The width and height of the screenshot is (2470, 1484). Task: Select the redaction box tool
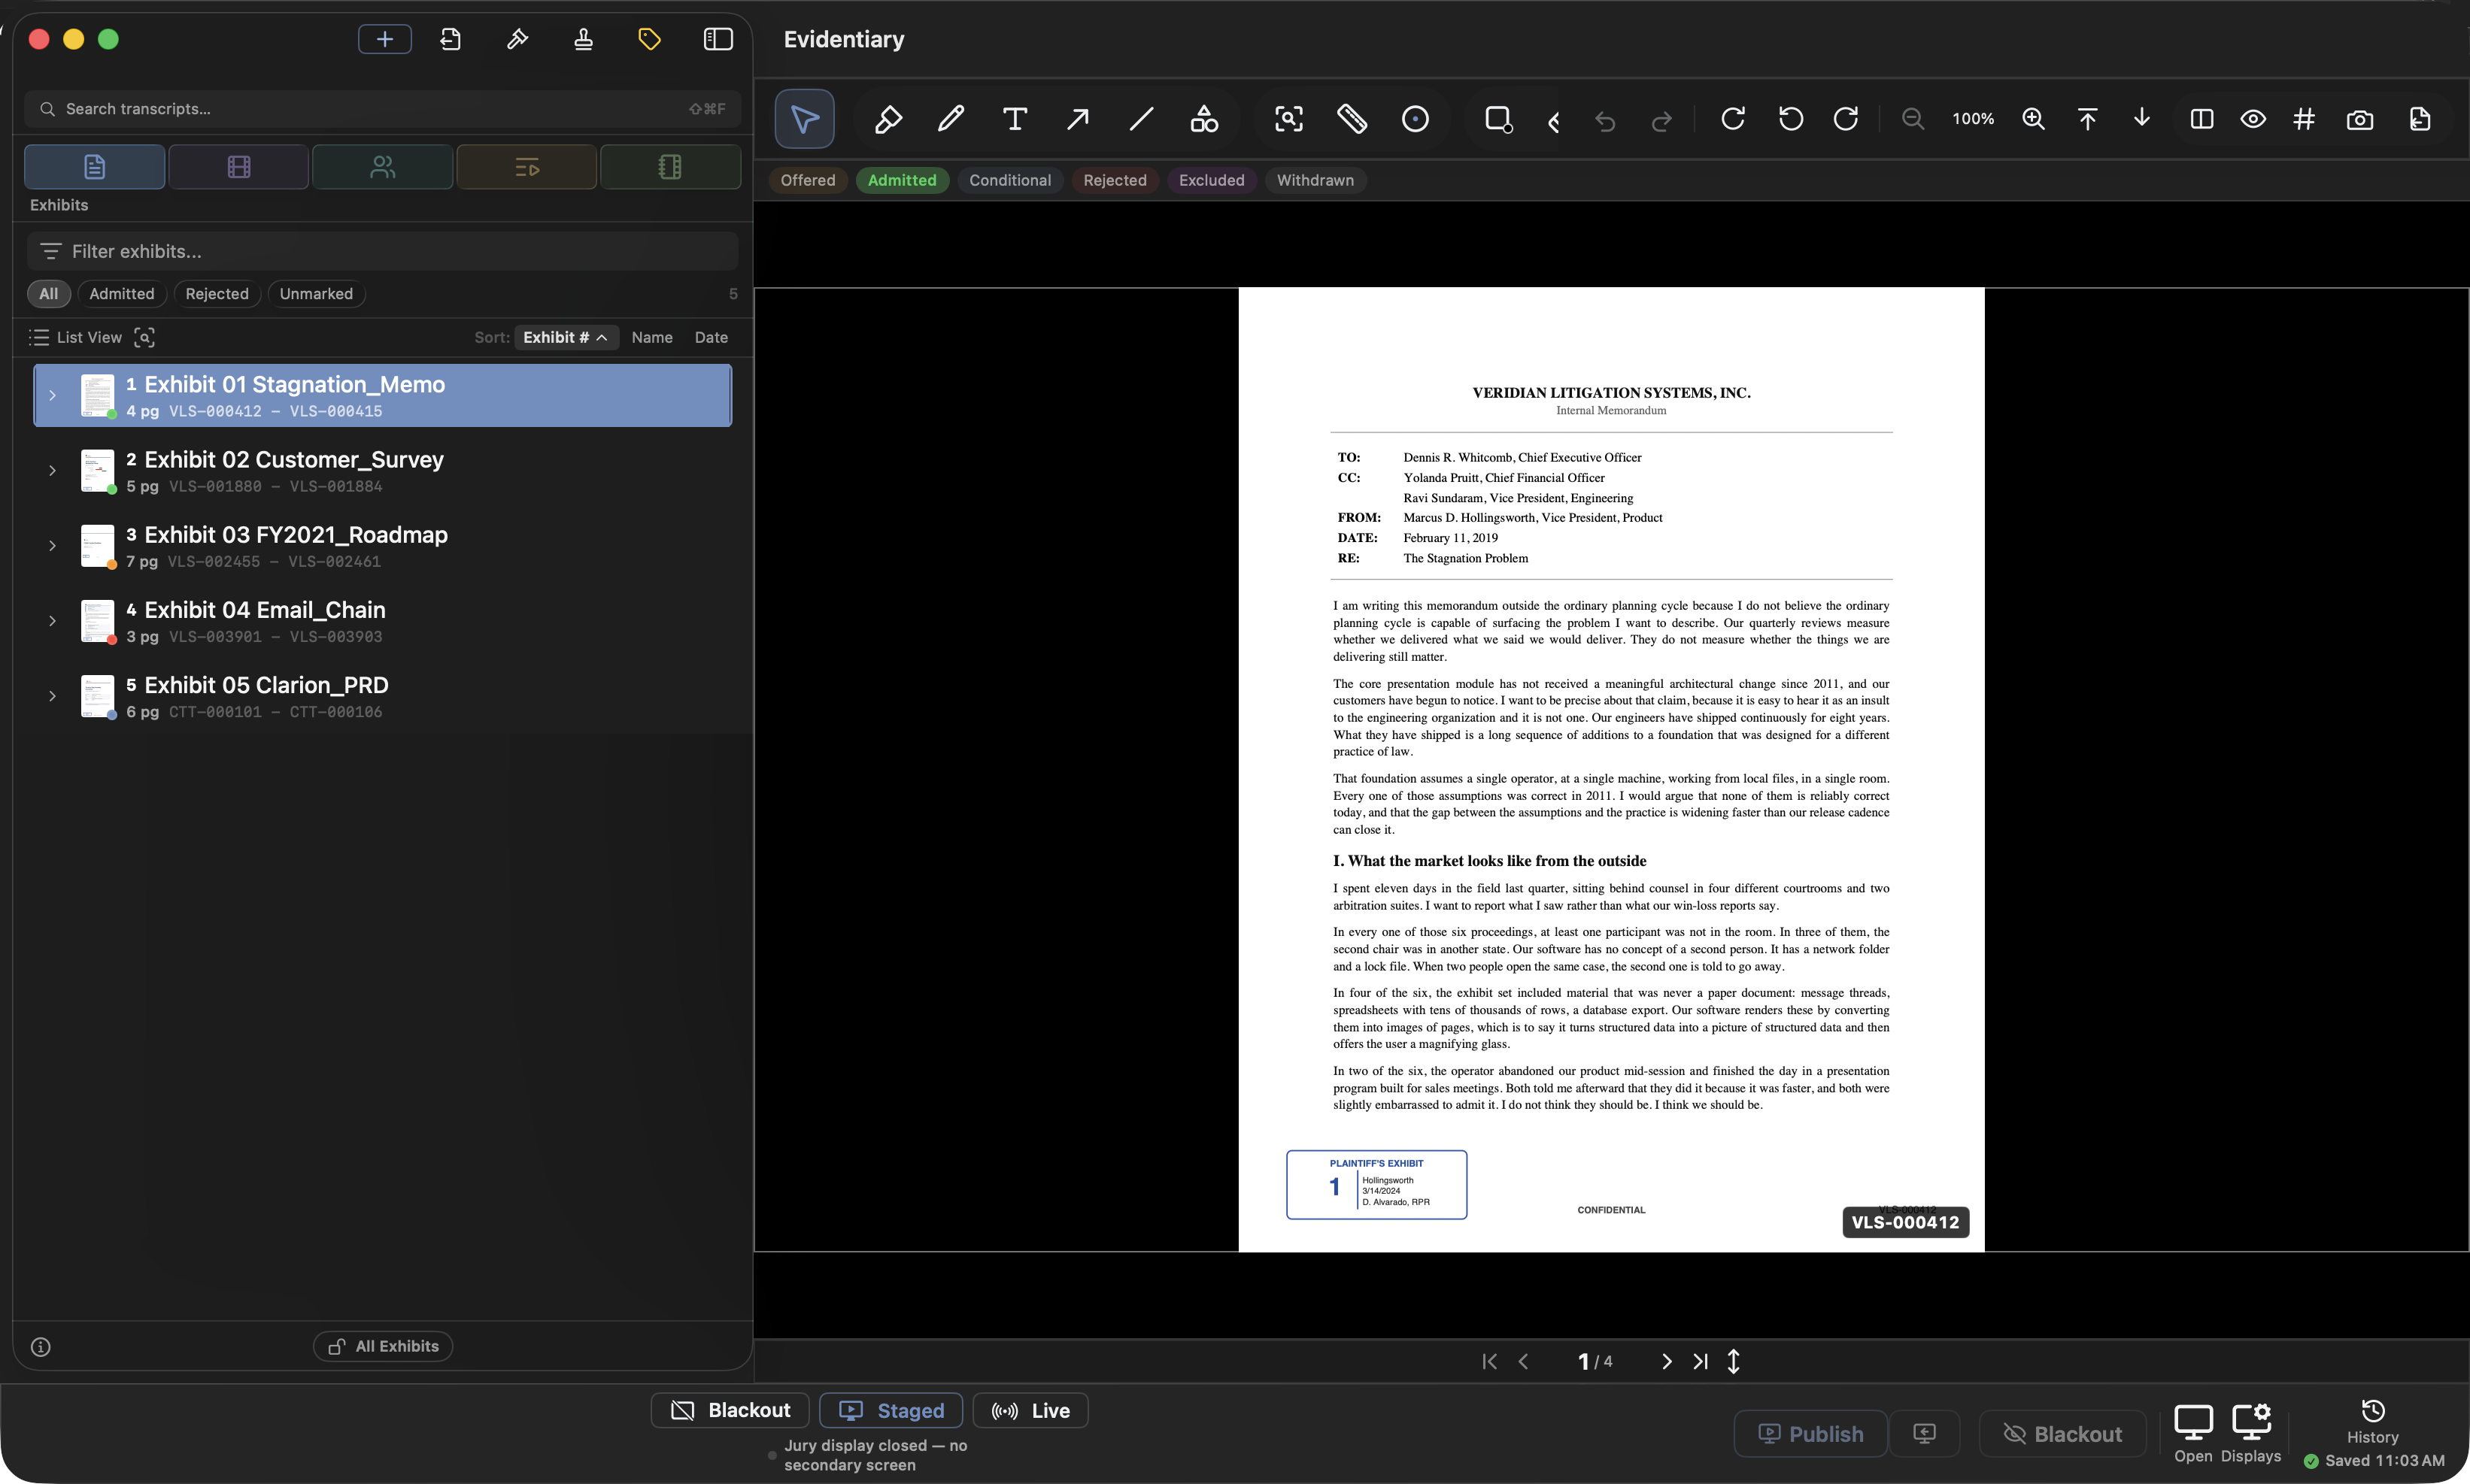[1498, 119]
